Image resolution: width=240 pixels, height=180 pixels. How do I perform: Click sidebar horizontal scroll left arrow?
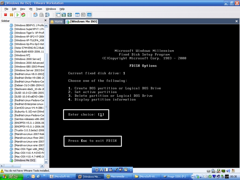(x=2, y=166)
